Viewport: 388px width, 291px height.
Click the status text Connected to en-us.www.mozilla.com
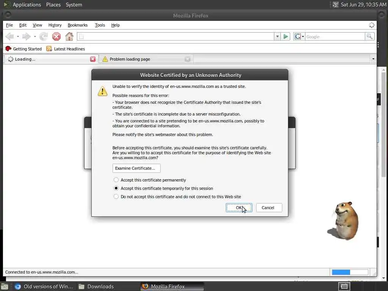[x=42, y=272]
